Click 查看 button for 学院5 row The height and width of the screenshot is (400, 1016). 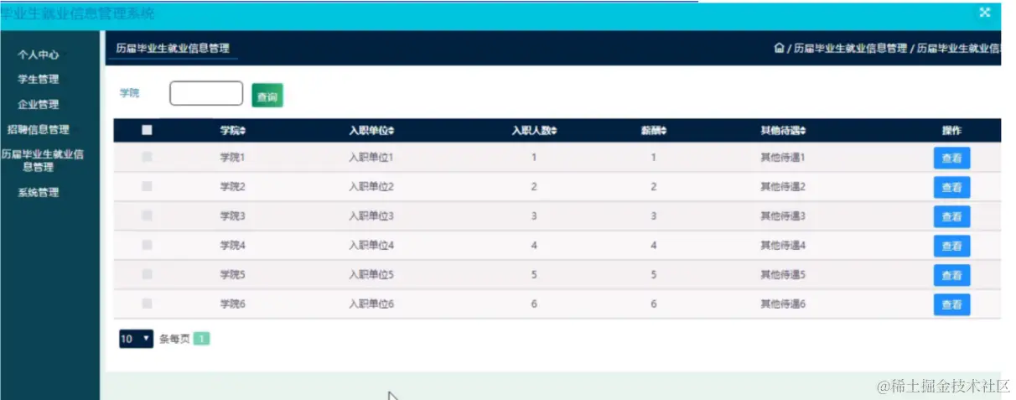951,276
